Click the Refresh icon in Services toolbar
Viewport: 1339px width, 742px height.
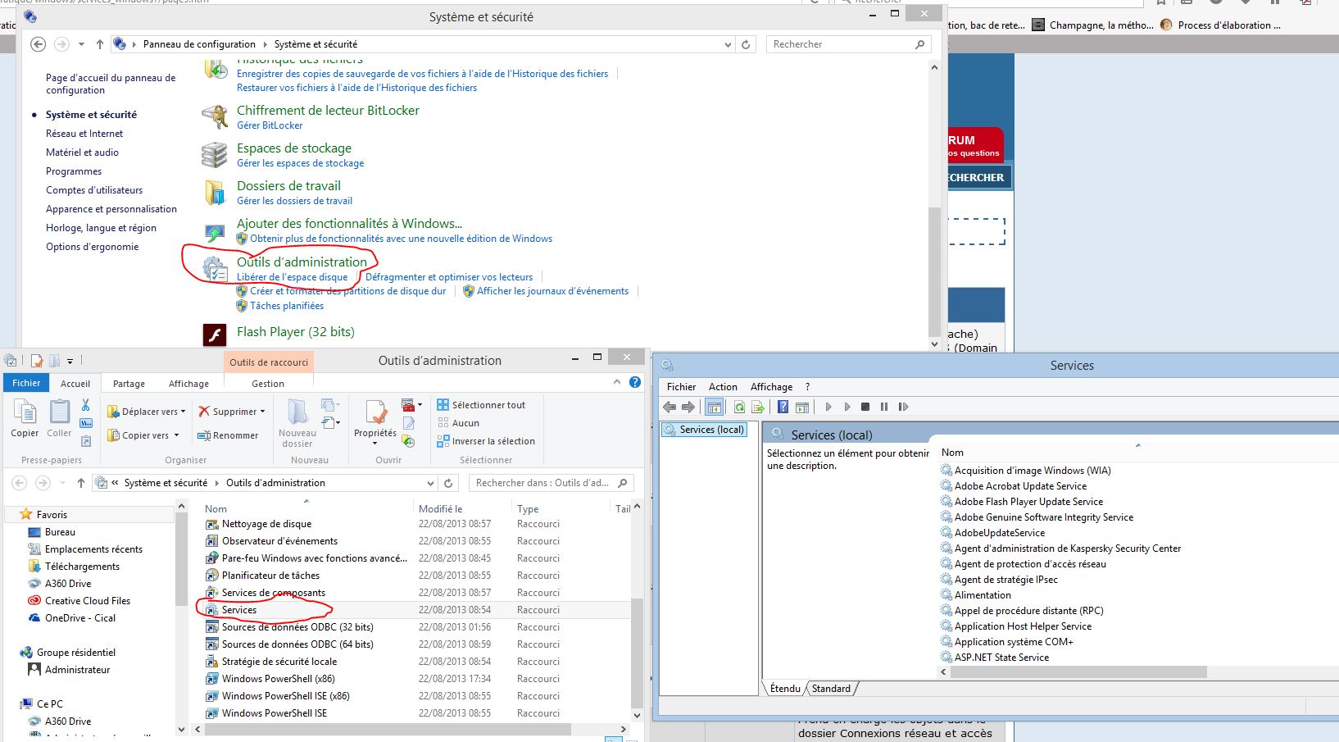pos(739,407)
